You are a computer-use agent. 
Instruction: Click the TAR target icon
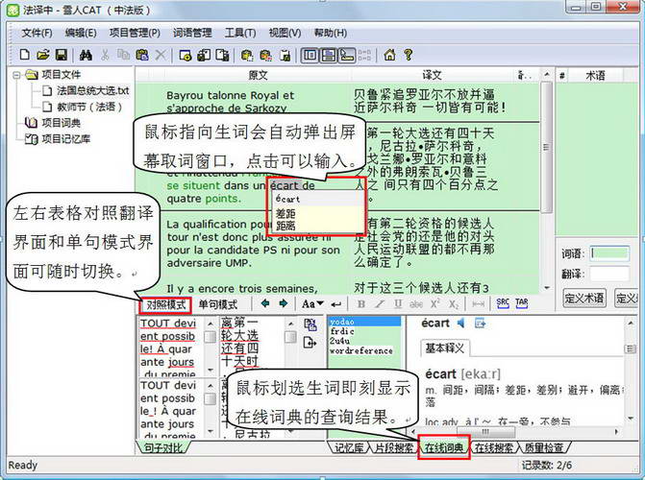click(x=522, y=303)
